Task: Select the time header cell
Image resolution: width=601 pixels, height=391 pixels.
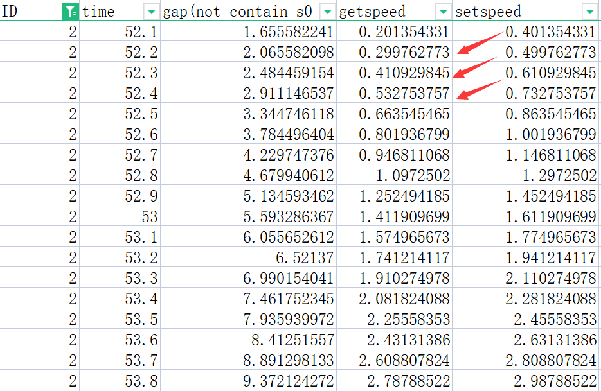Action: (x=120, y=12)
